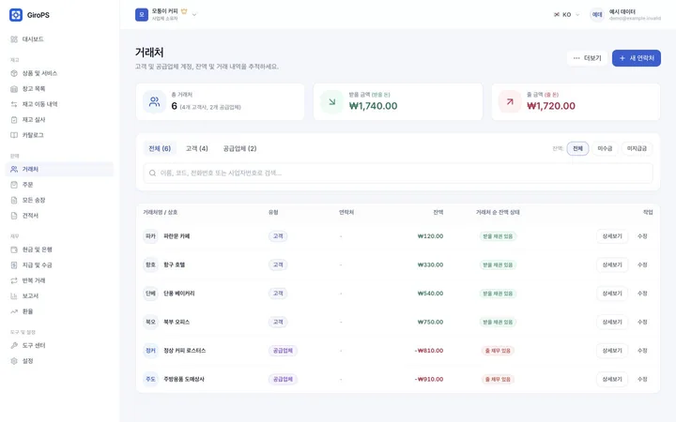Go to 주문 in the sidebar
The width and height of the screenshot is (676, 422).
[59, 185]
